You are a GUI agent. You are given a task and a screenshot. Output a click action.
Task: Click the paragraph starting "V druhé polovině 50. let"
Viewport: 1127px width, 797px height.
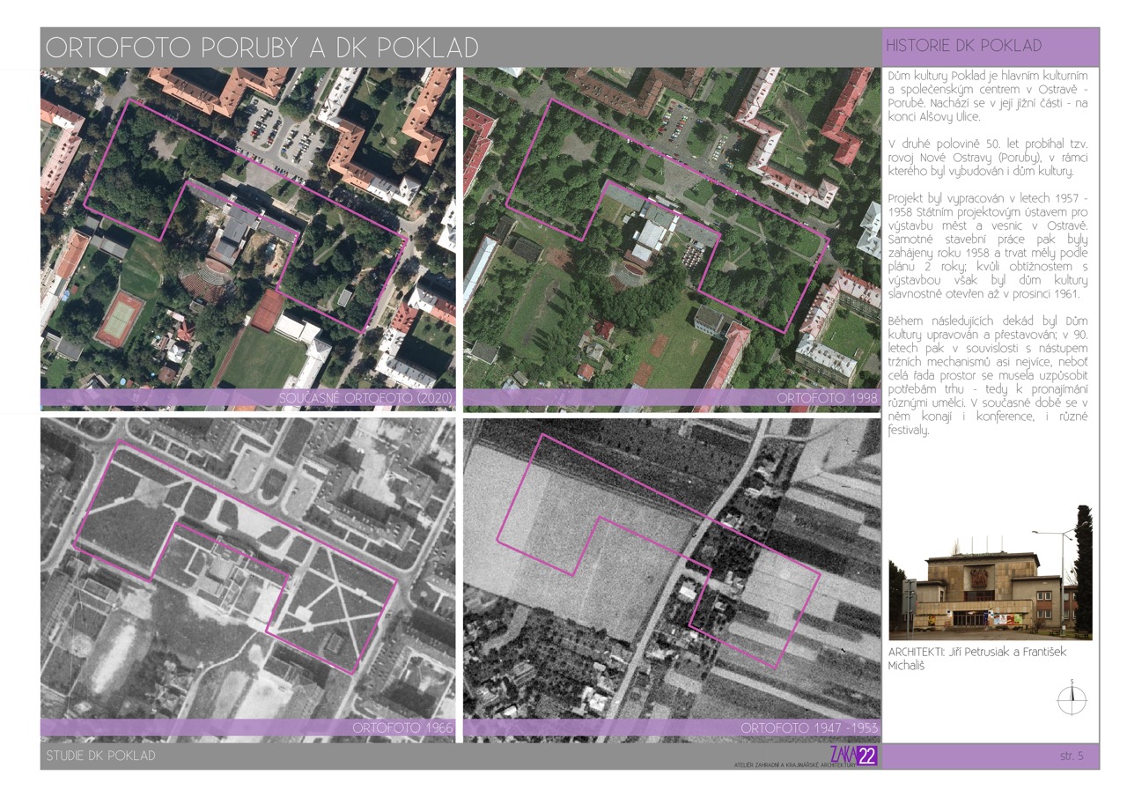click(x=989, y=157)
